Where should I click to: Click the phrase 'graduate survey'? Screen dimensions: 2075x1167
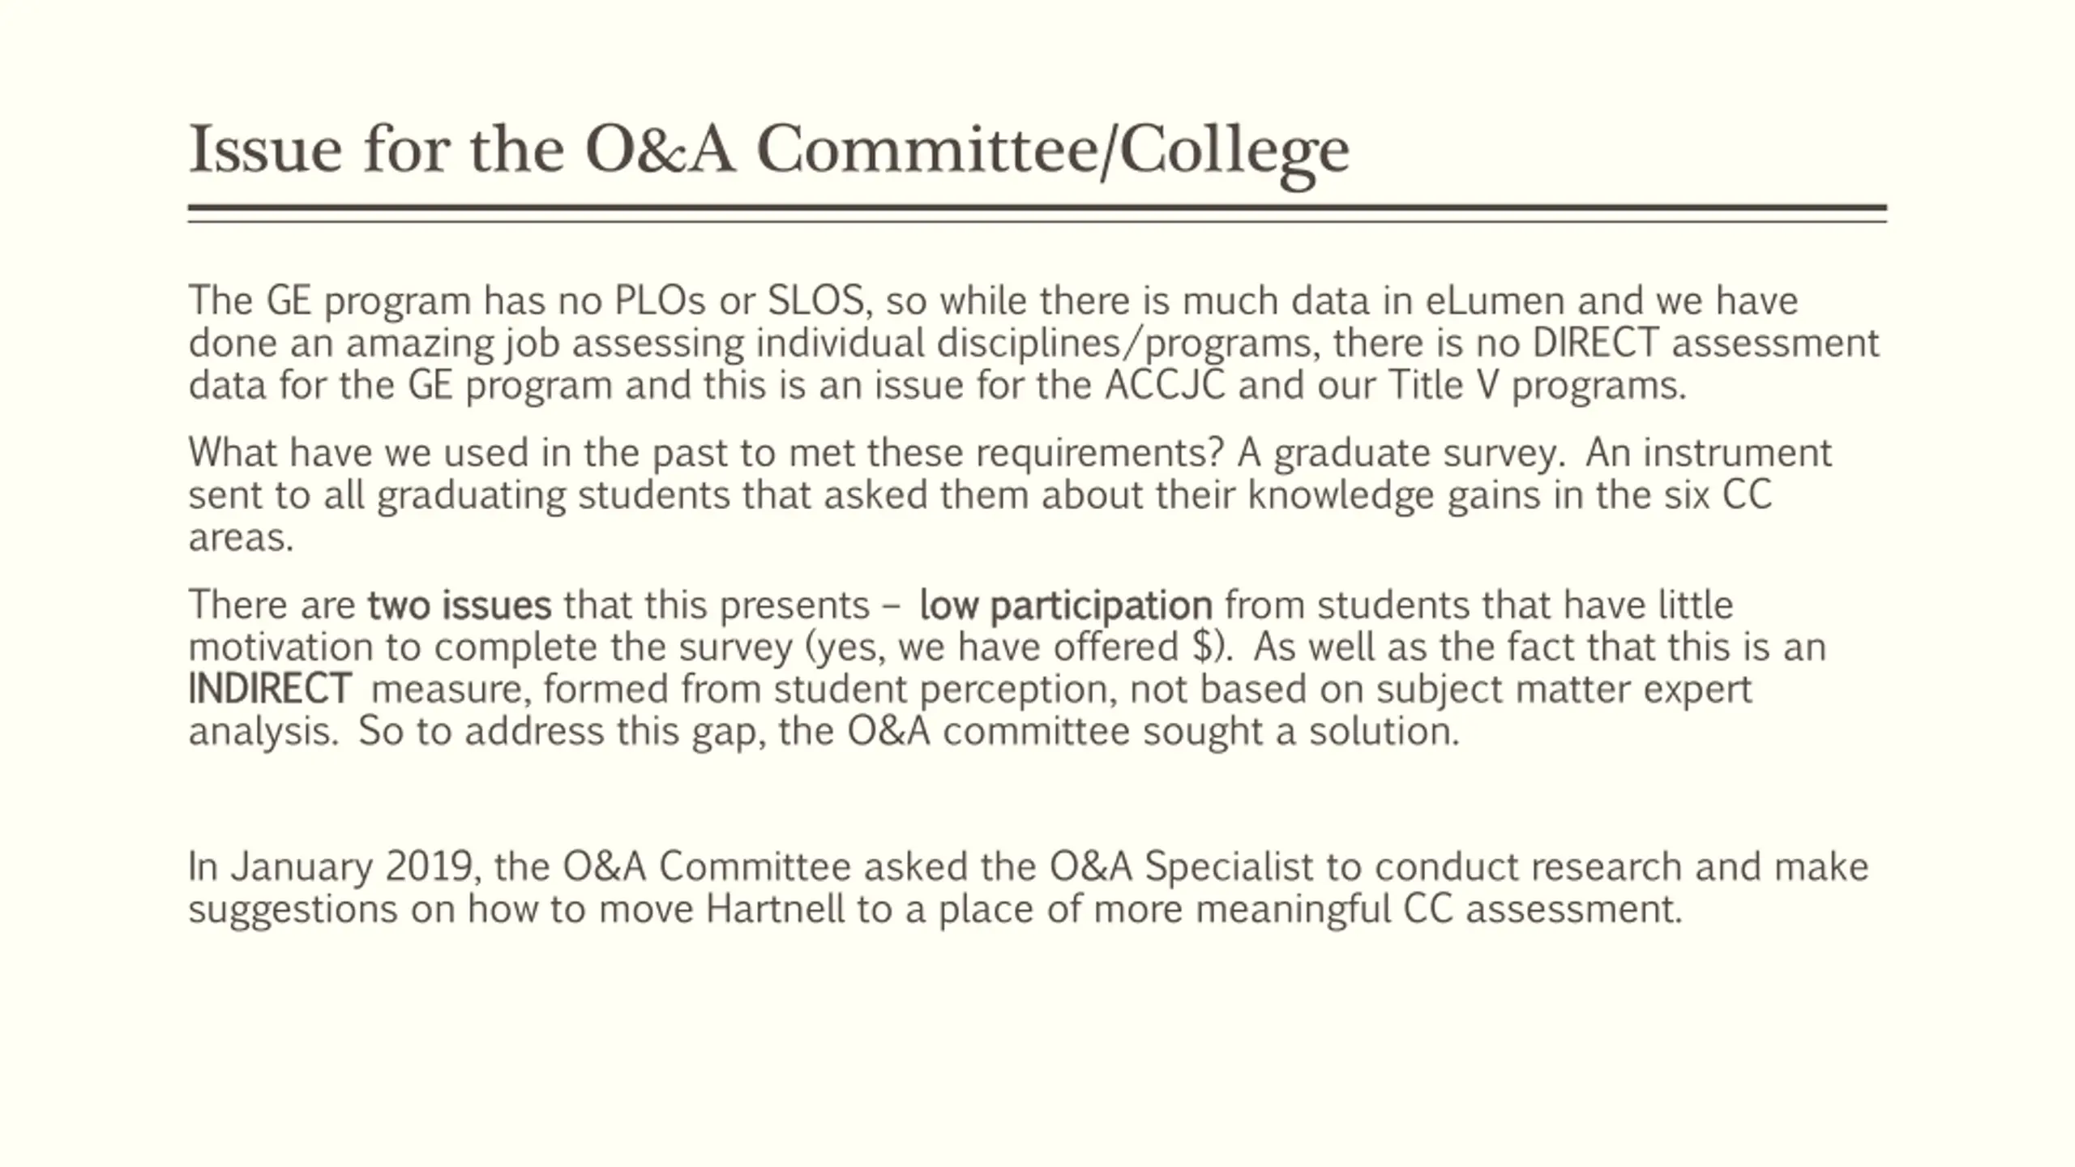tap(1417, 453)
